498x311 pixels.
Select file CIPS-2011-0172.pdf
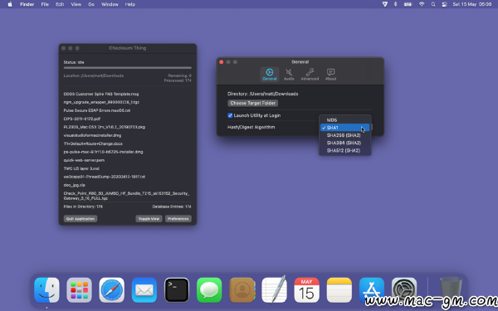pos(82,119)
